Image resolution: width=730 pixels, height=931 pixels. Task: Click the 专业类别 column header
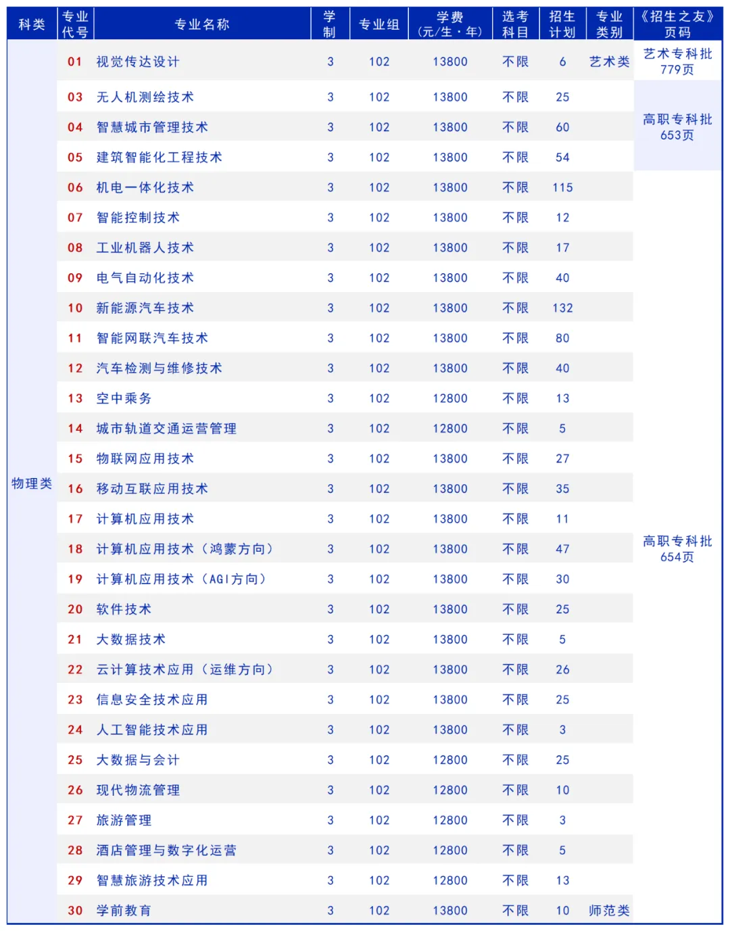[610, 24]
